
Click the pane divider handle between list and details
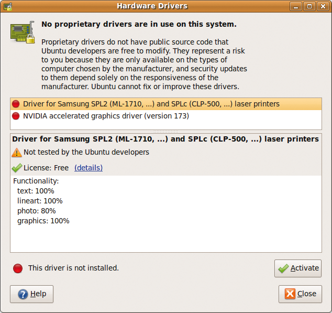[x=166, y=132]
